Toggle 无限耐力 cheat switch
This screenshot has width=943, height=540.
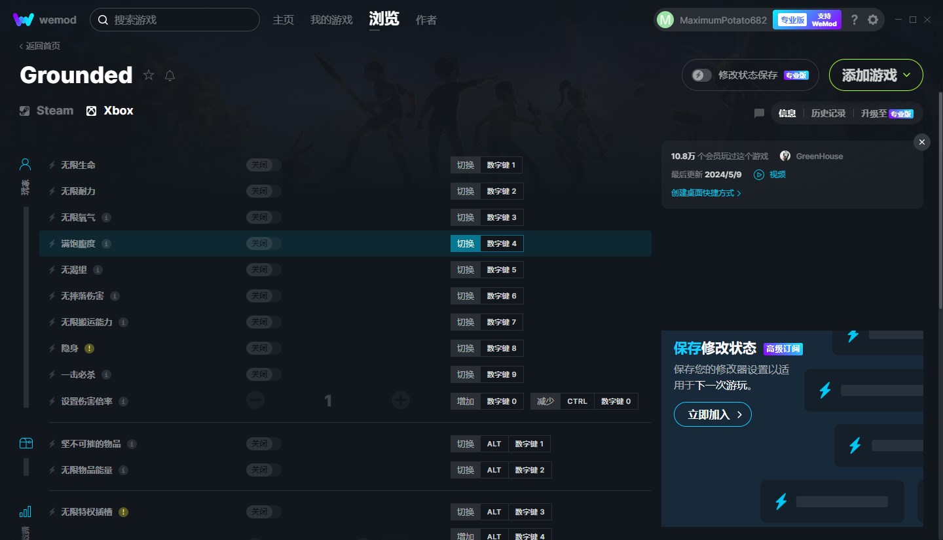click(264, 191)
